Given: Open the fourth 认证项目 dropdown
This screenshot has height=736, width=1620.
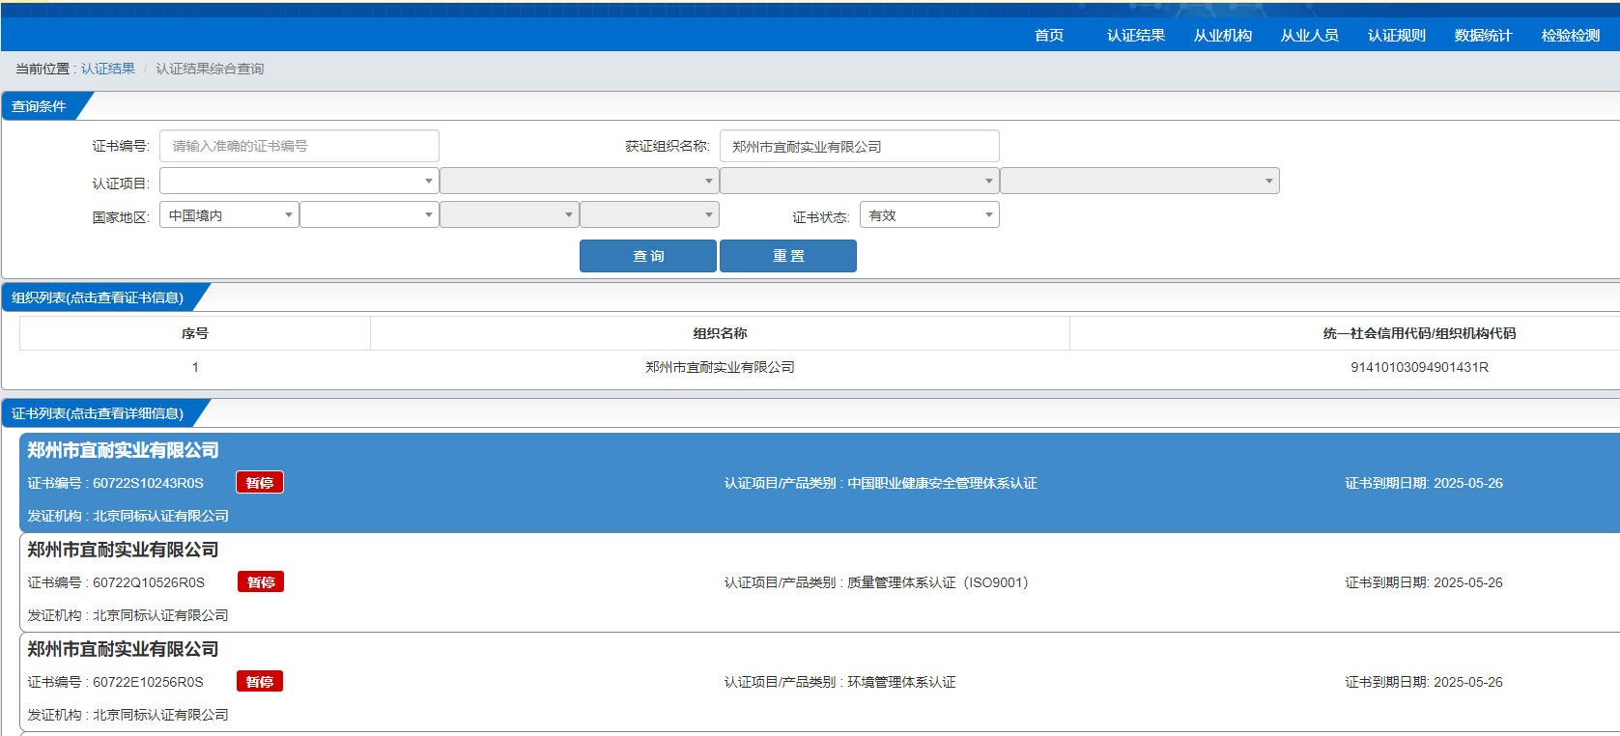Looking at the screenshot, I should (1140, 181).
